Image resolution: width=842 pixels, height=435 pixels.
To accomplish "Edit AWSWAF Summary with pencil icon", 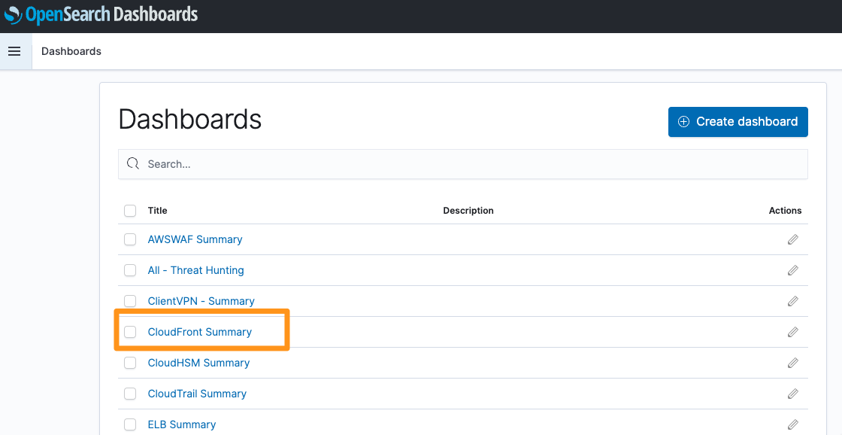I will click(x=792, y=239).
